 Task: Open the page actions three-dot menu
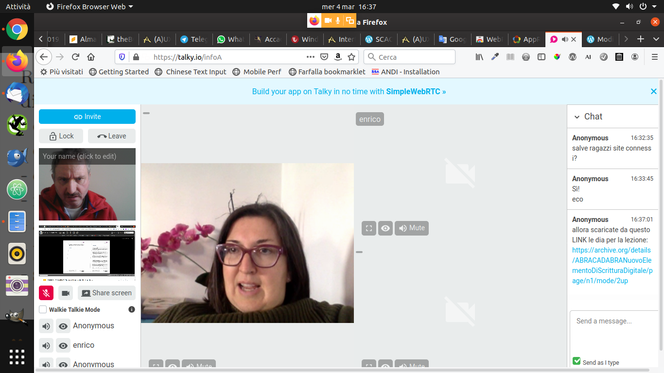[311, 57]
